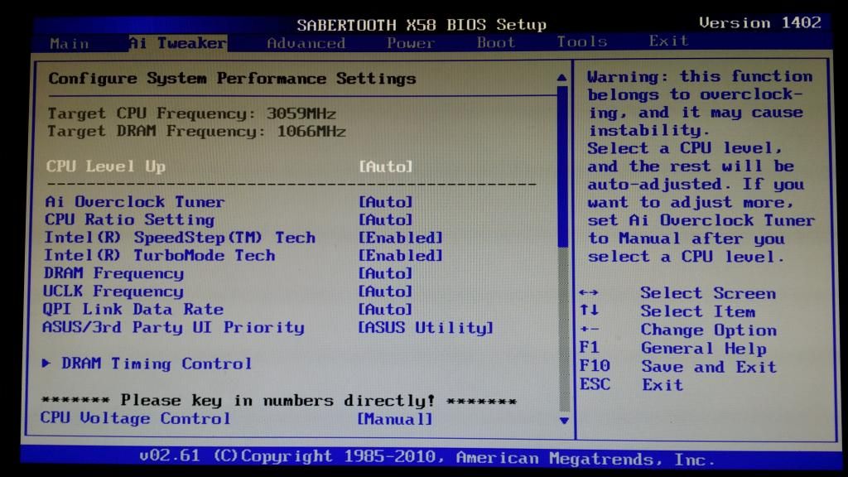
Task: Click the 'Please key in numbers directly!' notice
Action: tap(279, 400)
